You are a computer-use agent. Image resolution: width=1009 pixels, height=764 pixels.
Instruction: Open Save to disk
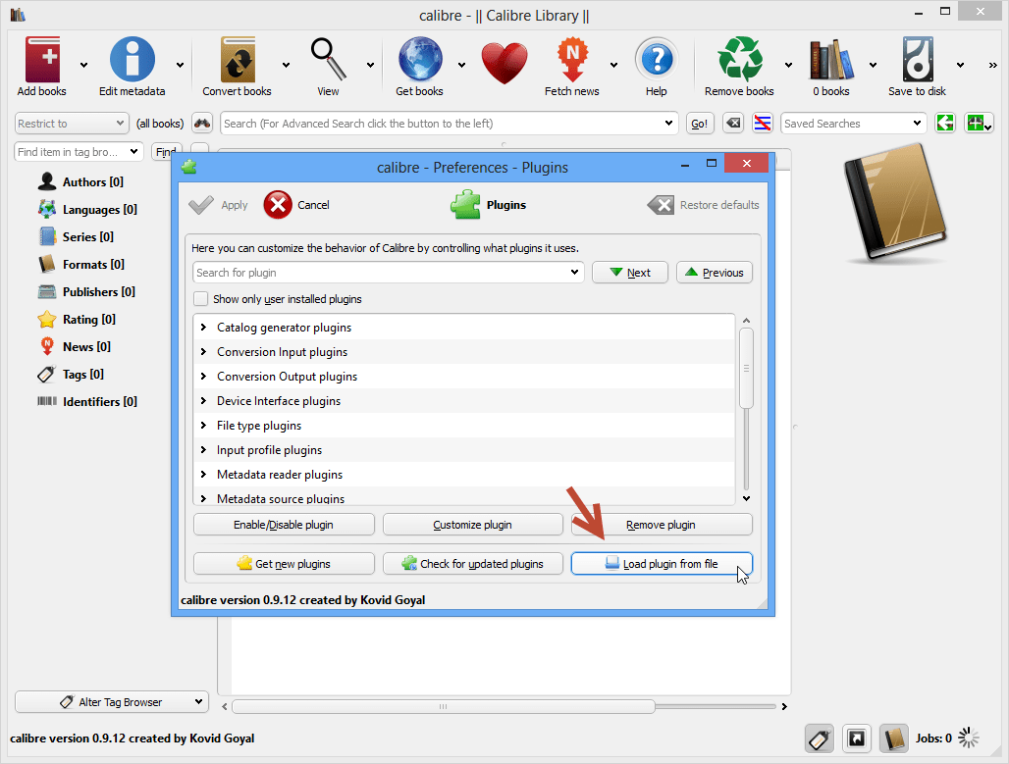(917, 57)
